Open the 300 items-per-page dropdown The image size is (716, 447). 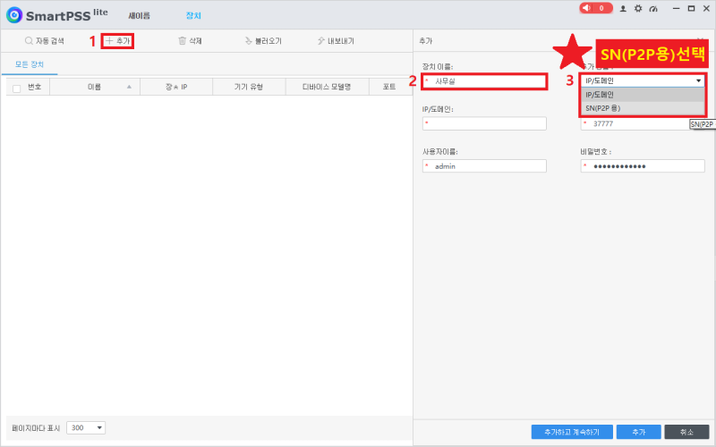click(86, 428)
